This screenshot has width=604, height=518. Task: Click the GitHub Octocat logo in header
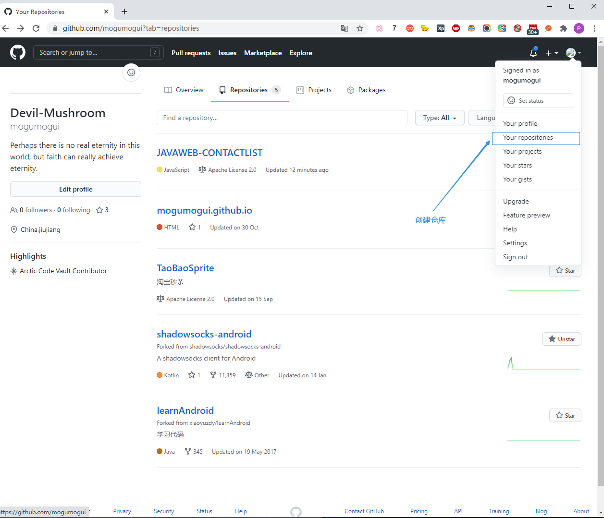pos(18,52)
